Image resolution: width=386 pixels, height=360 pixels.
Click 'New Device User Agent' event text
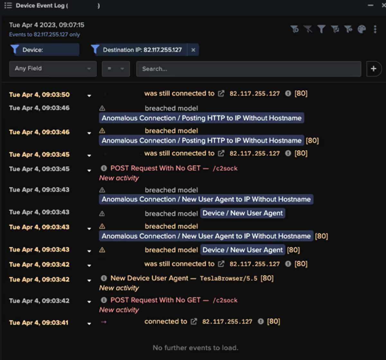(x=149, y=278)
